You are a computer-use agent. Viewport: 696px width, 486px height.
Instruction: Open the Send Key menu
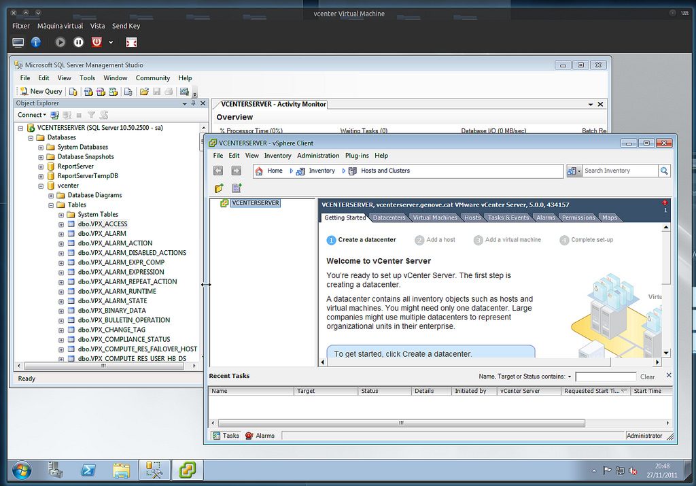pos(126,26)
